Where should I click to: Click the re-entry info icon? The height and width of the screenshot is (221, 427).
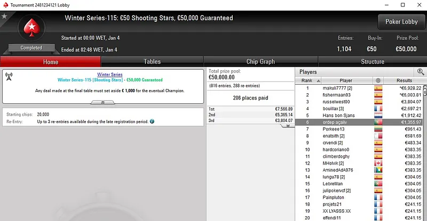coord(153,121)
